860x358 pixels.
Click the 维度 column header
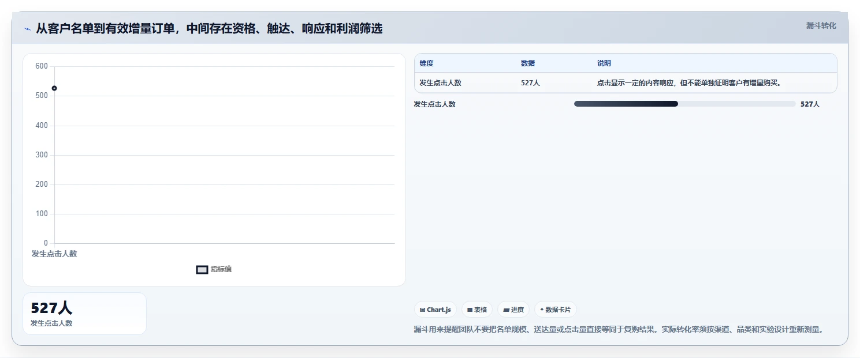point(427,63)
